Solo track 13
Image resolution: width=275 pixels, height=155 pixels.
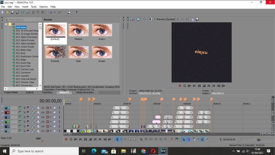(59, 126)
